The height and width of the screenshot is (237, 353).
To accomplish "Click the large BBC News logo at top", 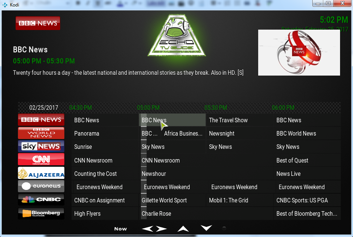I will click(38, 23).
